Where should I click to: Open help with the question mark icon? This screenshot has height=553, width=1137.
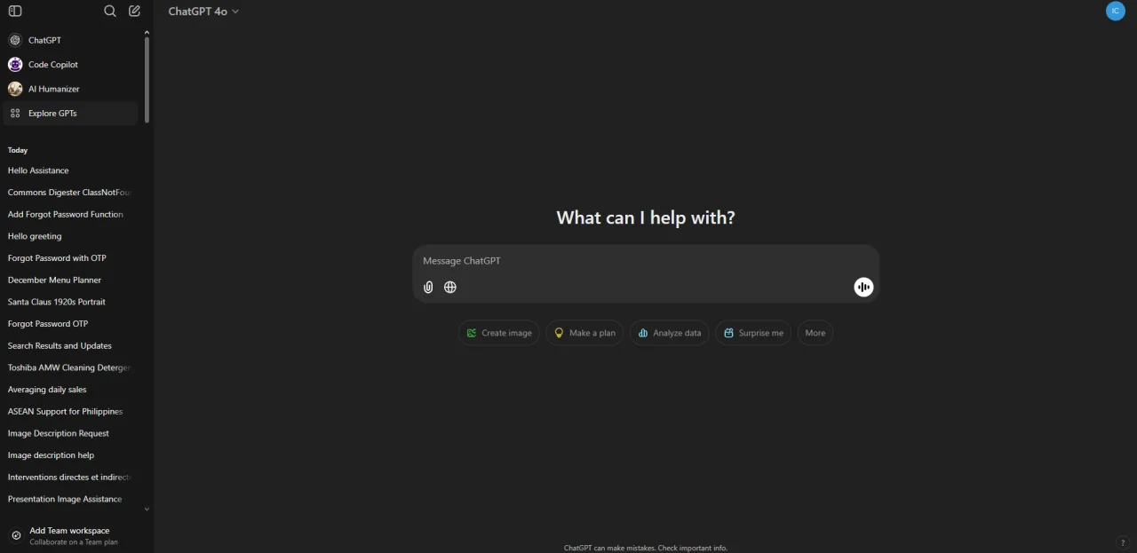point(1123,542)
